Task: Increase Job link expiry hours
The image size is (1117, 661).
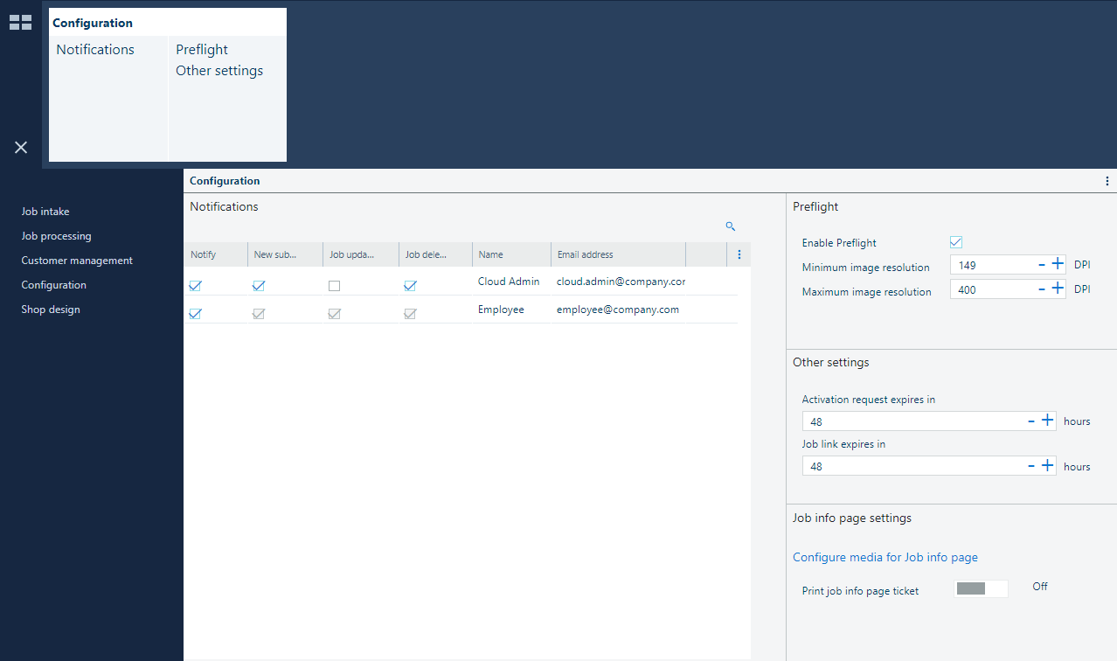Action: click(x=1048, y=466)
